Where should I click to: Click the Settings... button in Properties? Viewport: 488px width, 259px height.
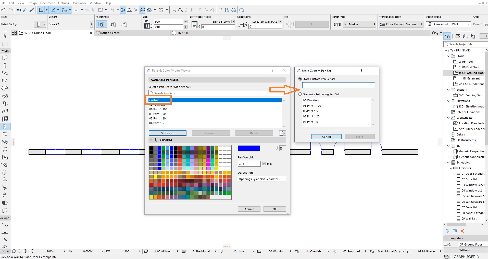coord(466,250)
